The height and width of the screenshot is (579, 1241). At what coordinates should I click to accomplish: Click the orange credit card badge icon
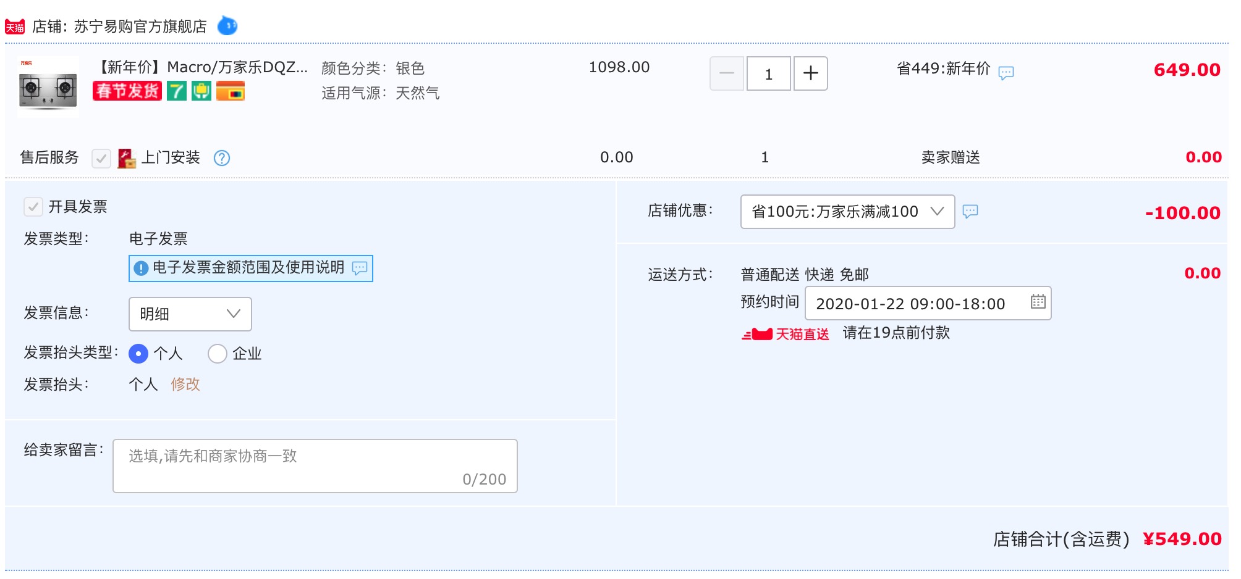click(x=231, y=91)
